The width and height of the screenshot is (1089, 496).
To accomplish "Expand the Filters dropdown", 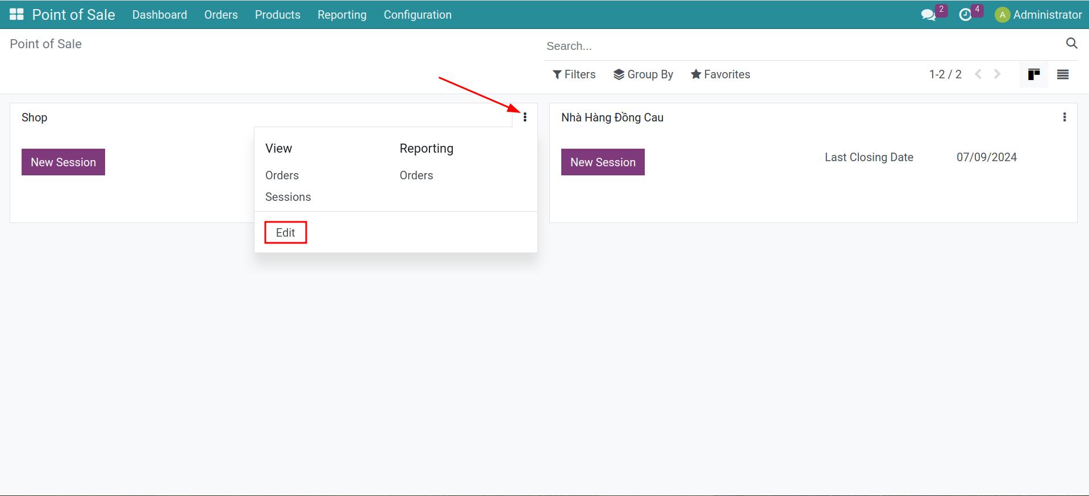I will coord(574,74).
